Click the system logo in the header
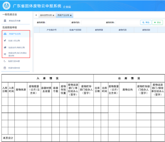Image resolution: width=165 pixels, height=142 pixels. [6, 5]
